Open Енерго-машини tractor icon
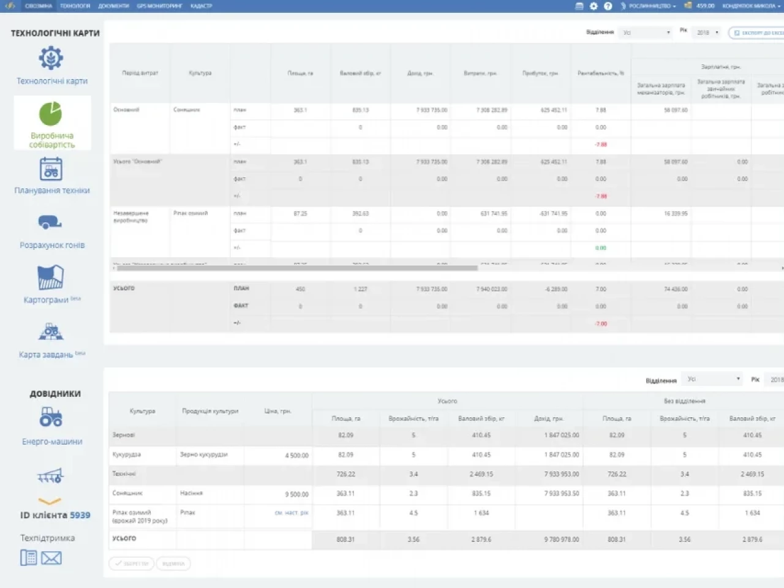 [51, 418]
